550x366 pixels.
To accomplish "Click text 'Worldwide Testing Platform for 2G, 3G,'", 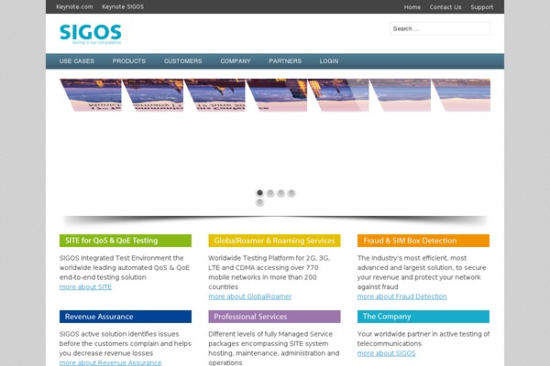I will 269,258.
